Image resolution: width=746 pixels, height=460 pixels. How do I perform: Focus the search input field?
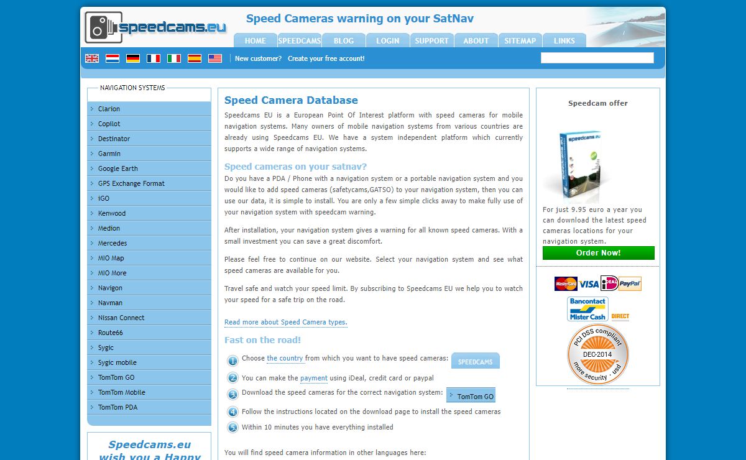pyautogui.click(x=597, y=58)
